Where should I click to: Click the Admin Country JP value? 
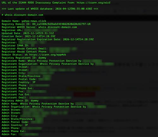click(x=26, y=125)
